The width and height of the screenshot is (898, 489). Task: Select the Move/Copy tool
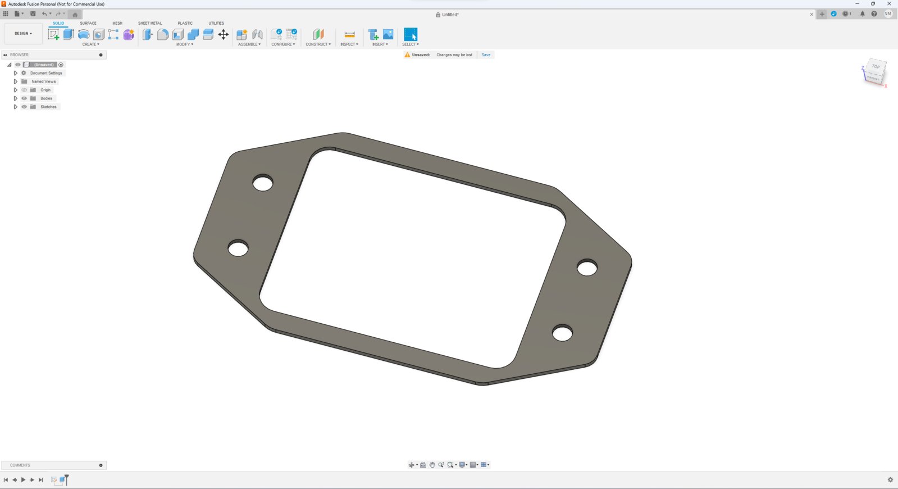click(224, 34)
